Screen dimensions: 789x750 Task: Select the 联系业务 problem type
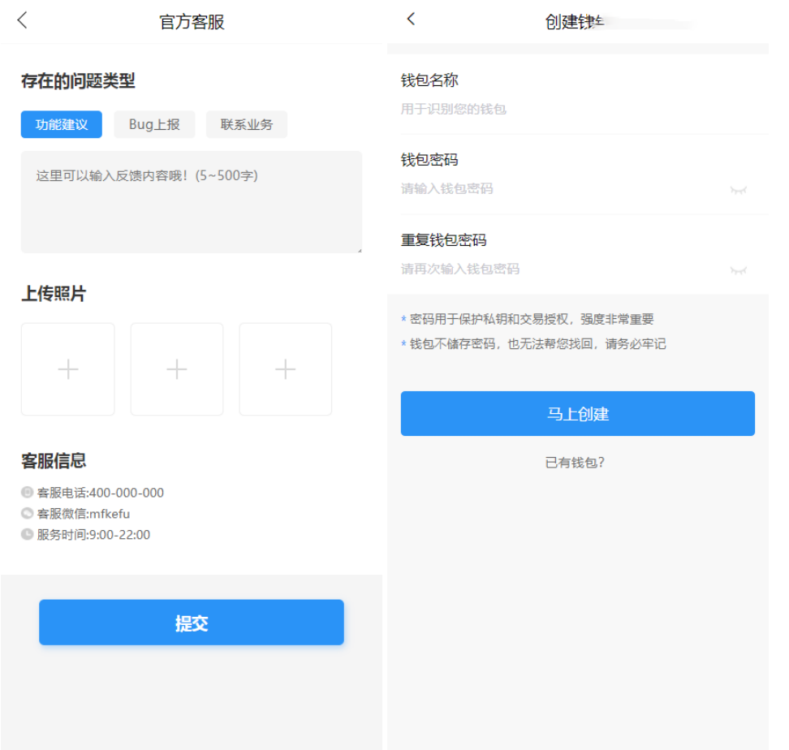(x=247, y=125)
